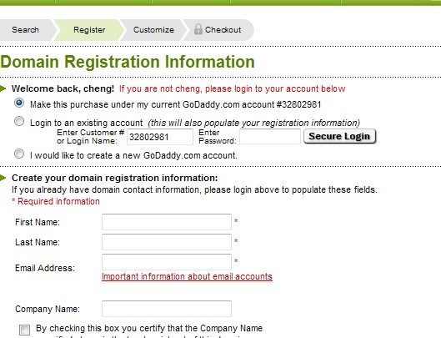Go to the Search step tab
This screenshot has width=441, height=338.
tap(27, 30)
